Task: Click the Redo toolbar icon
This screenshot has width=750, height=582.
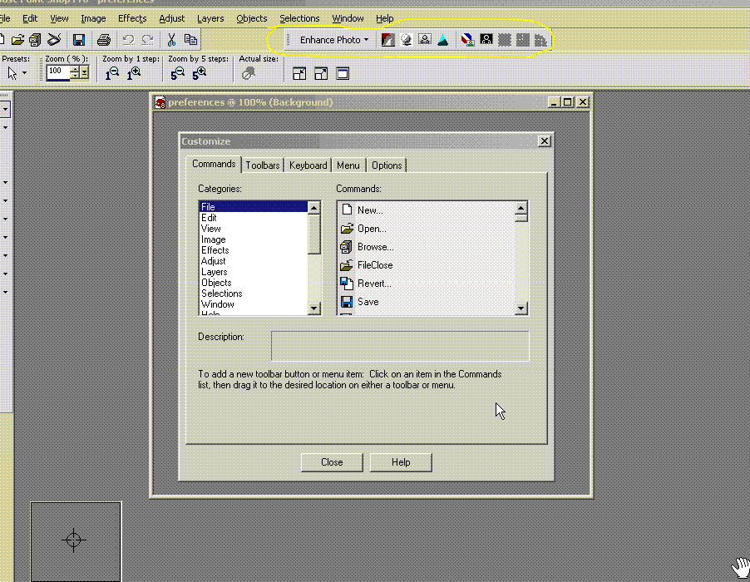Action: point(147,40)
